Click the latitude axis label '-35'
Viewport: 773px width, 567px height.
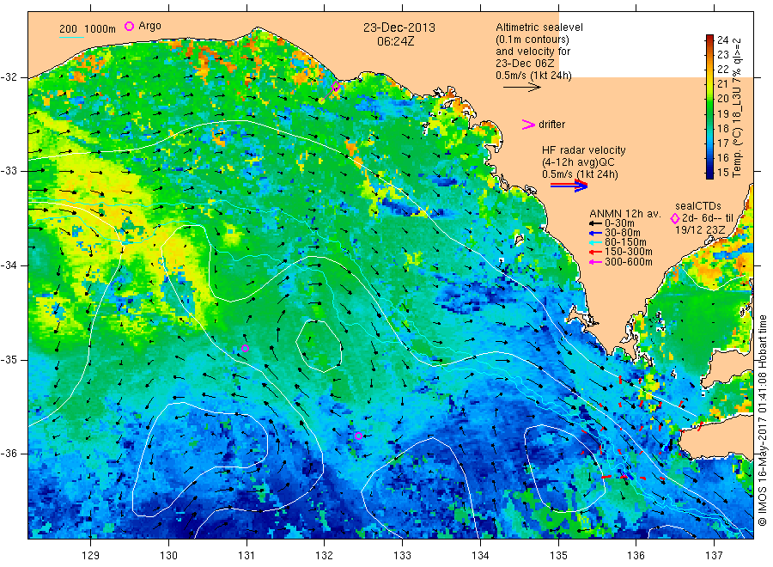tap(9, 359)
